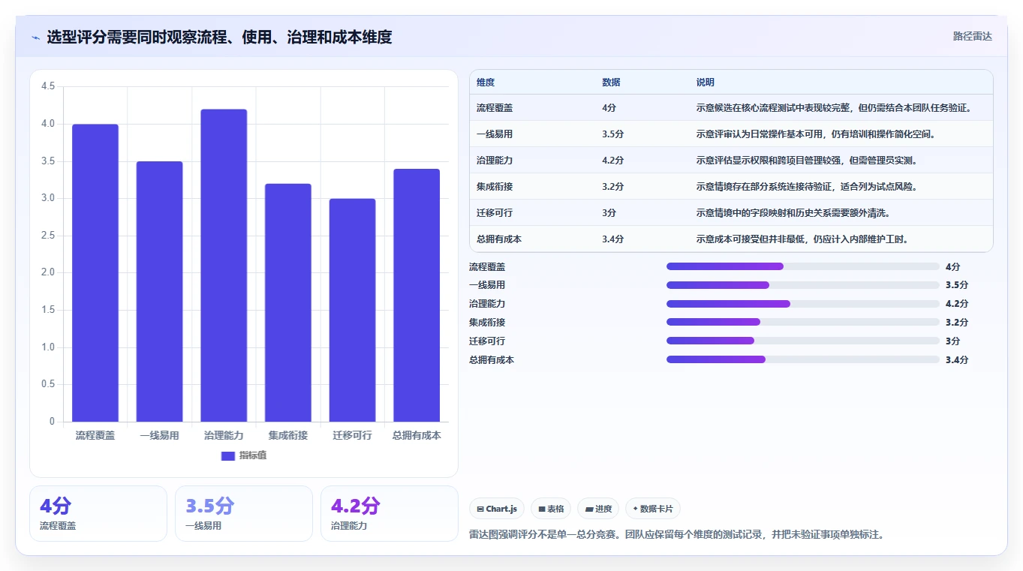Click the 一线易用 bar in the chart
1023x571 pixels.
pyautogui.click(x=159, y=292)
